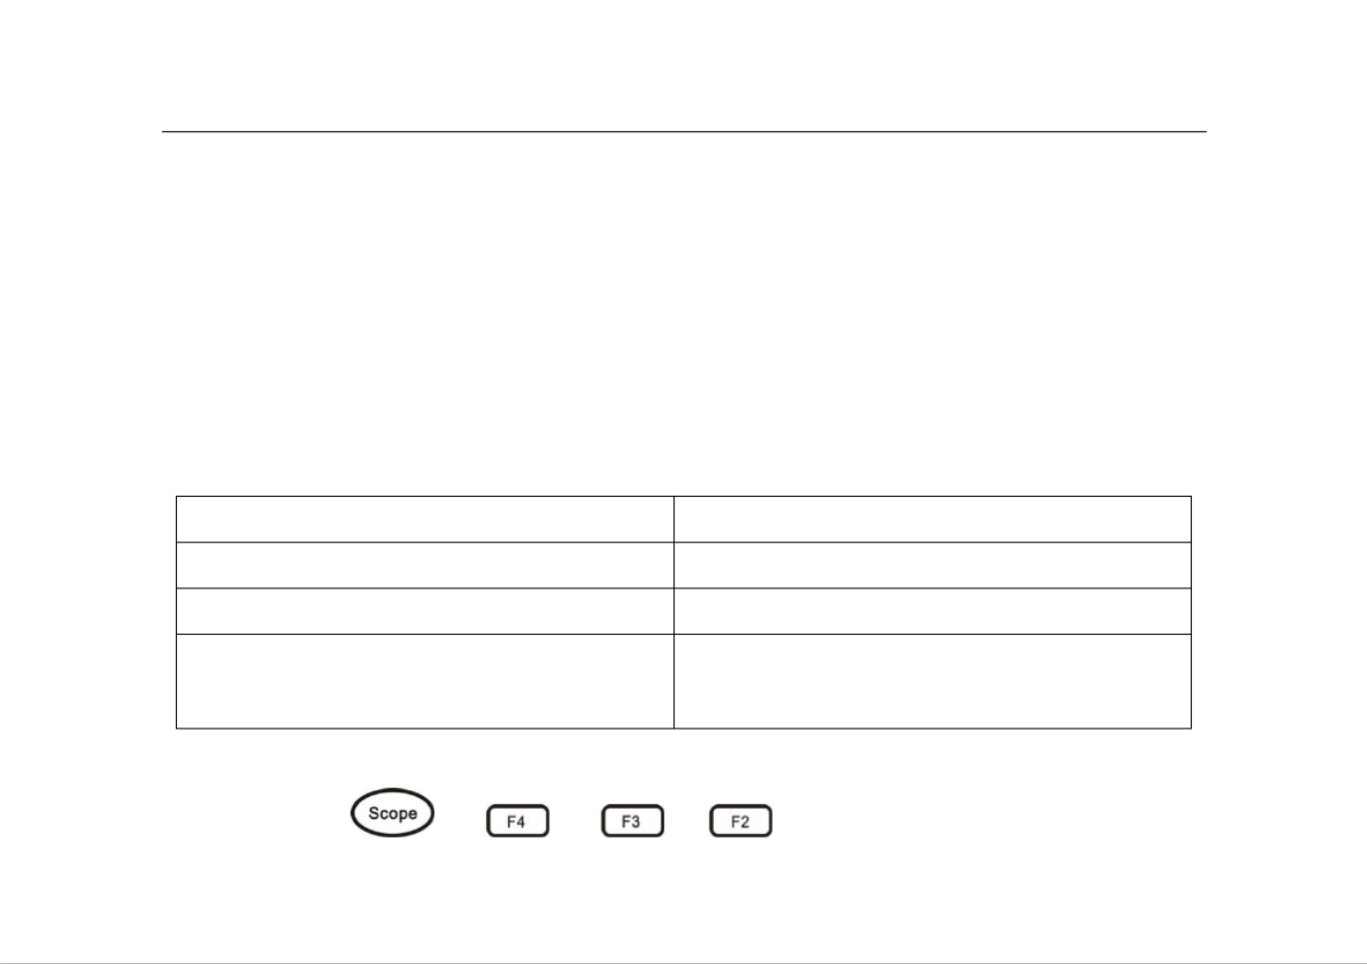Viewport: 1367px width, 964px height.
Task: Click the first row's right table cell
Action: pyautogui.click(x=933, y=519)
